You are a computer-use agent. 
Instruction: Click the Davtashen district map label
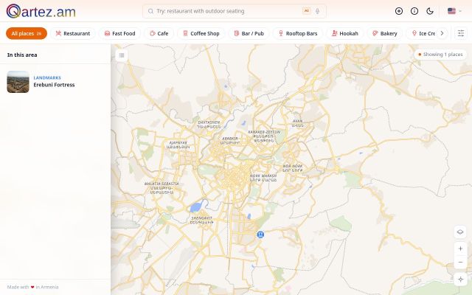(x=209, y=125)
